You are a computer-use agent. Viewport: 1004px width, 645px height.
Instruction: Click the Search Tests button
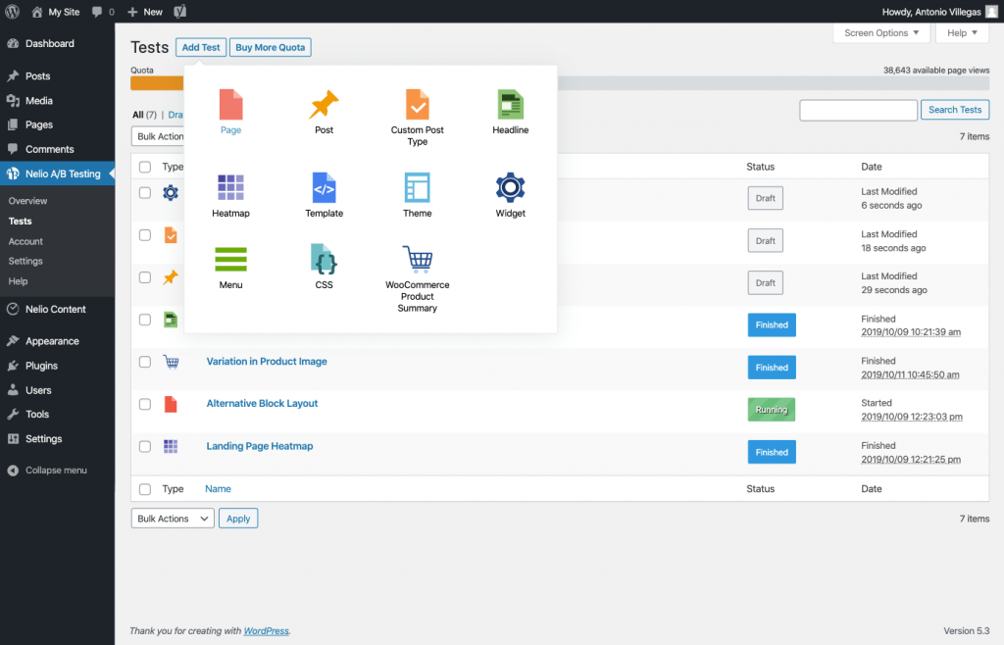click(x=955, y=110)
